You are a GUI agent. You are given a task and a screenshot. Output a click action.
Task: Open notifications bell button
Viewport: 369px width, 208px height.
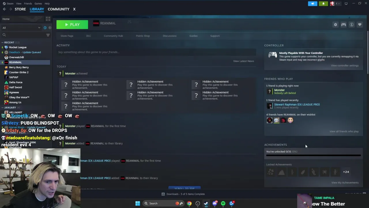tap(323, 3)
